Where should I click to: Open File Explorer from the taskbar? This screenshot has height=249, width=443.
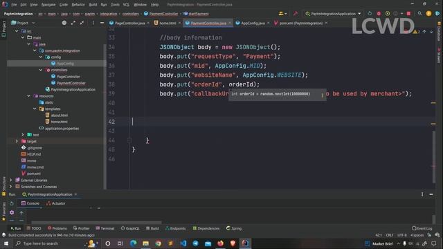click(146, 243)
